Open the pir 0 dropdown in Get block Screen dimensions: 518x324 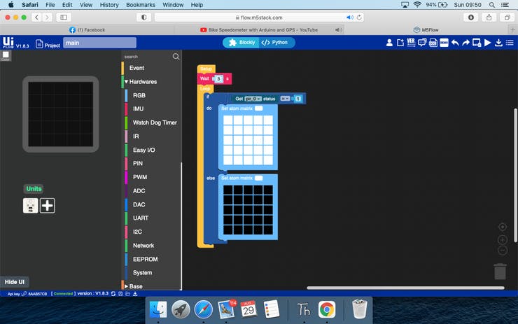(252, 99)
